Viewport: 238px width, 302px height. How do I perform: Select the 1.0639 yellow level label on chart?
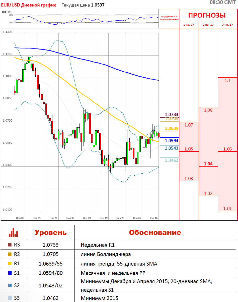pyautogui.click(x=172, y=128)
